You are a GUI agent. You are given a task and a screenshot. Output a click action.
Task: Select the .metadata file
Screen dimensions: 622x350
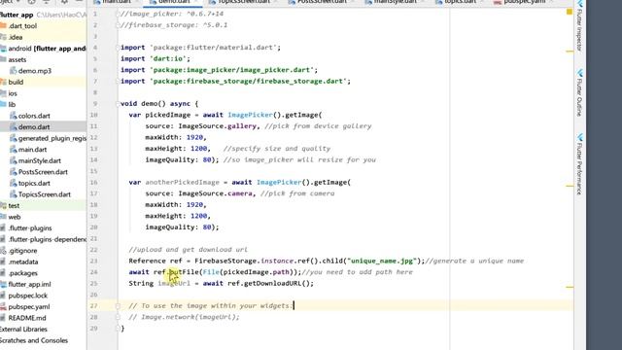[23, 262]
